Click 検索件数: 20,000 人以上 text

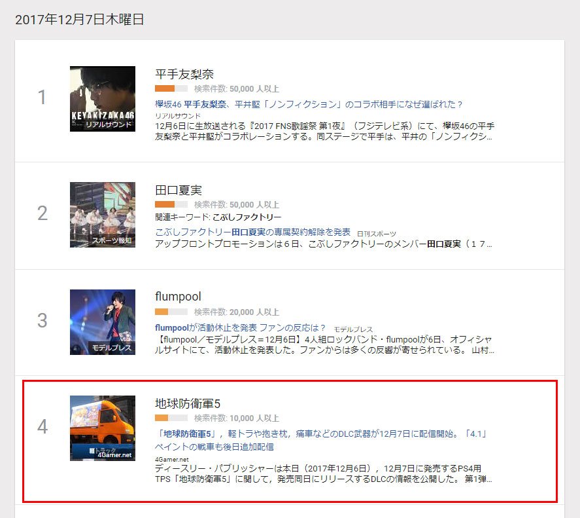(x=237, y=312)
